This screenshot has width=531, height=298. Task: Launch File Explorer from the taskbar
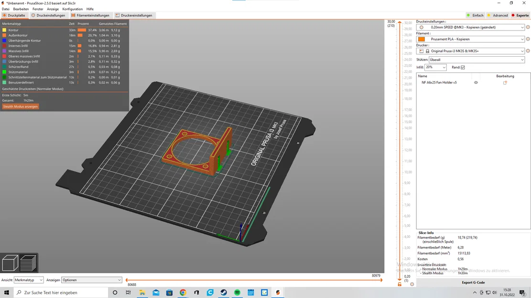142,293
